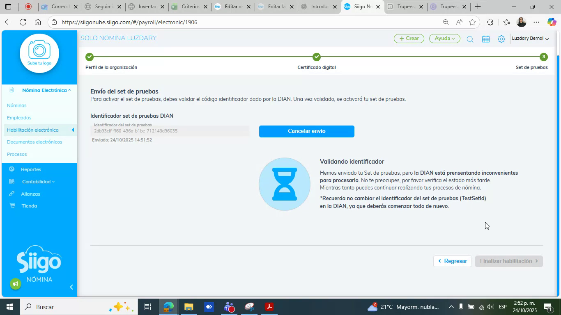Open the taskbar notification center
This screenshot has width=561, height=315.
(547, 307)
